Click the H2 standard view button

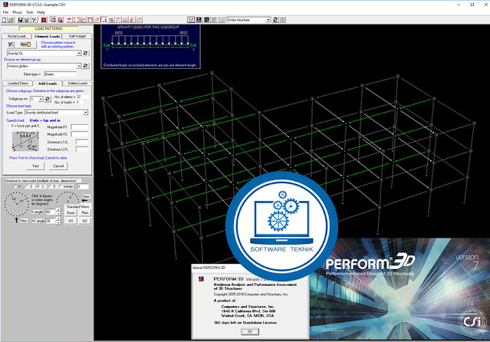[84, 221]
